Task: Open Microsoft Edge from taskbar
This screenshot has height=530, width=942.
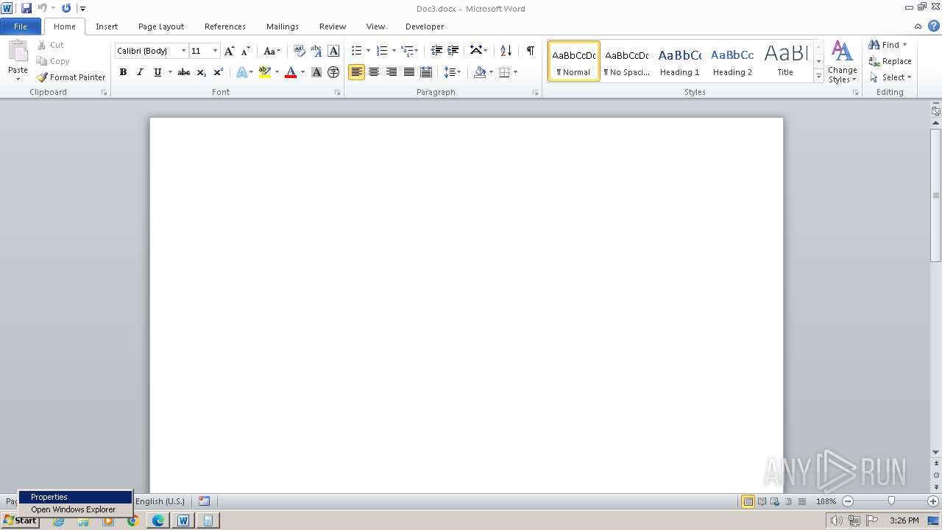Action: click(x=158, y=520)
